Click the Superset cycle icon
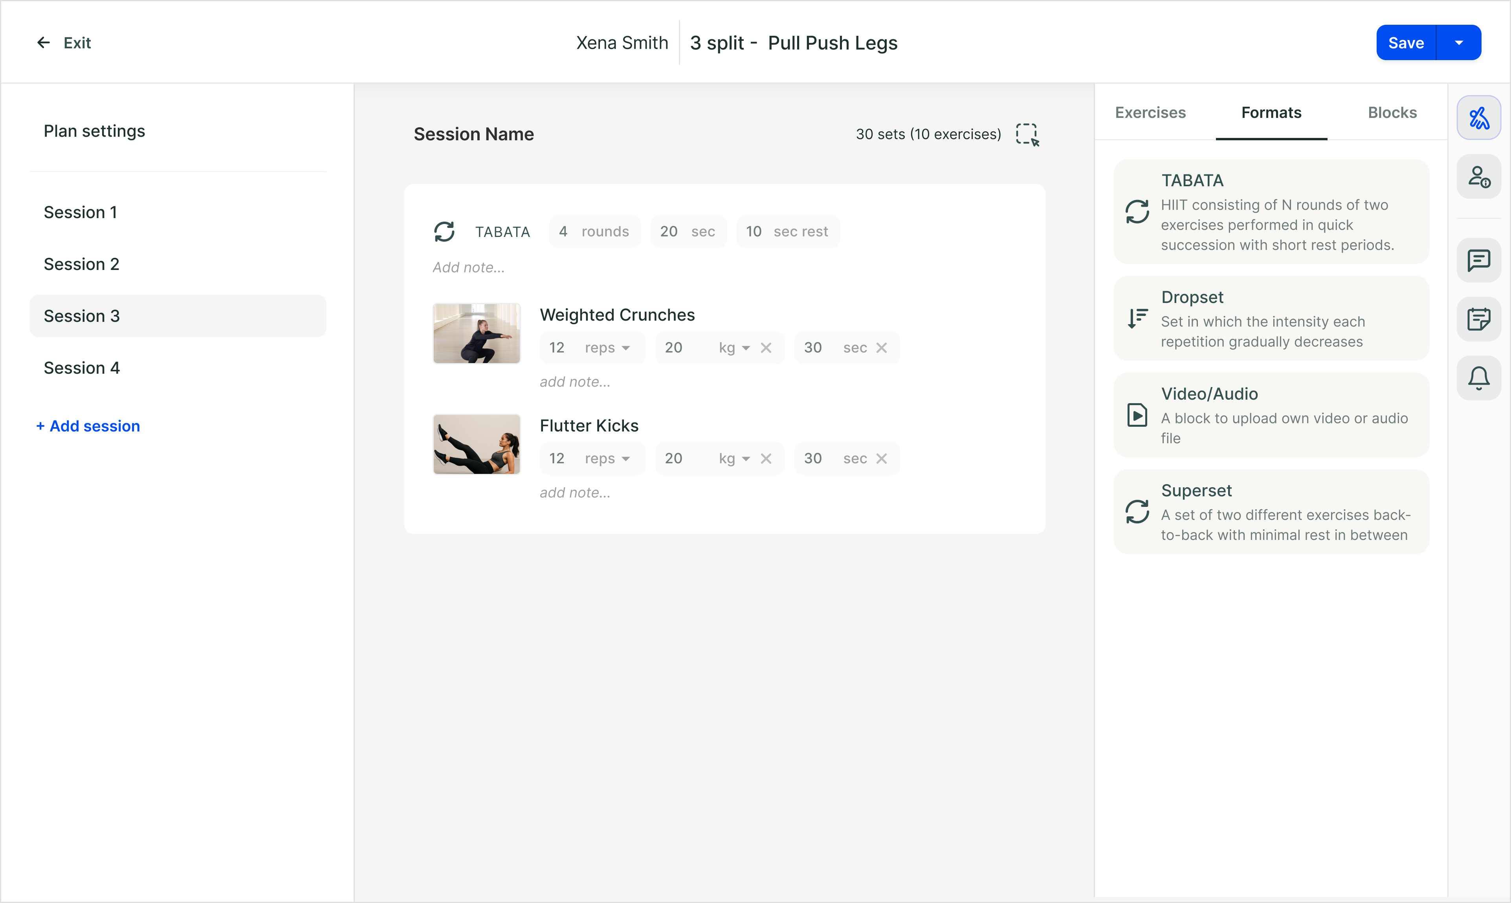This screenshot has height=903, width=1511. (x=1137, y=512)
